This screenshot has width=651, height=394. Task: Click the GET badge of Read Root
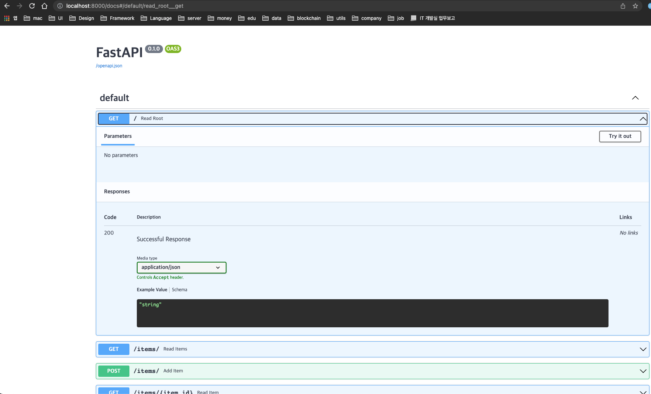click(x=114, y=119)
